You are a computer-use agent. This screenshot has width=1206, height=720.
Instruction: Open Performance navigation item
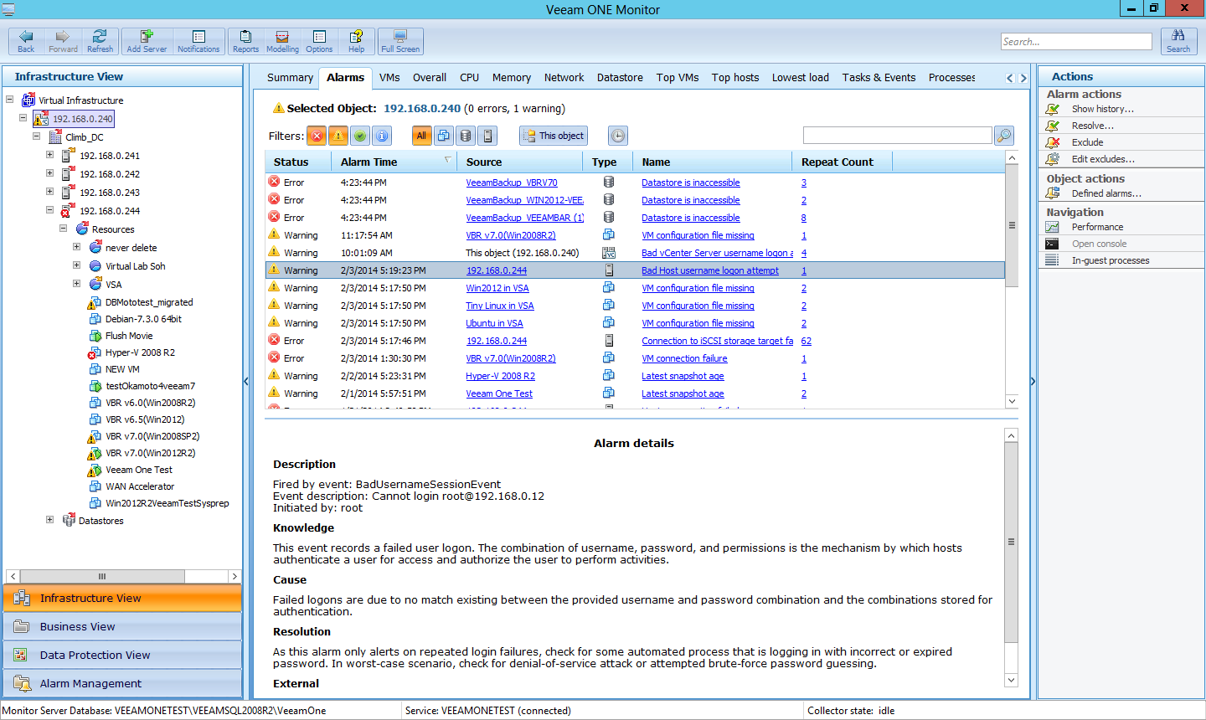pyautogui.click(x=1097, y=227)
